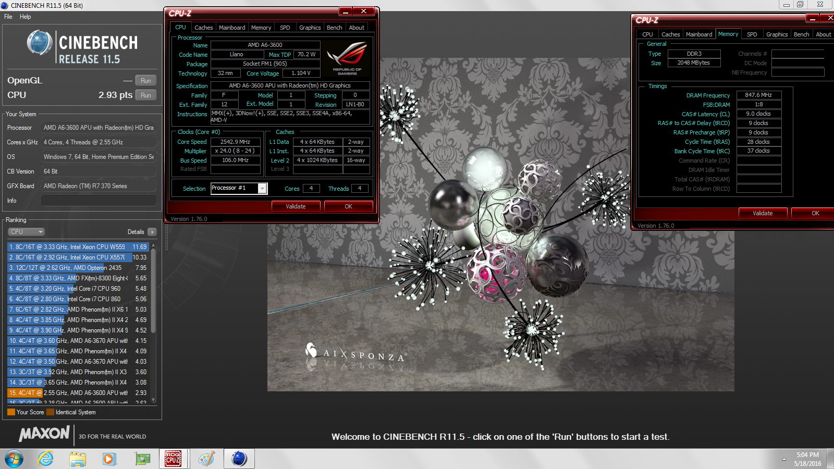This screenshot has width=834, height=469.
Task: Click the Core Speed value field
Action: (x=235, y=142)
